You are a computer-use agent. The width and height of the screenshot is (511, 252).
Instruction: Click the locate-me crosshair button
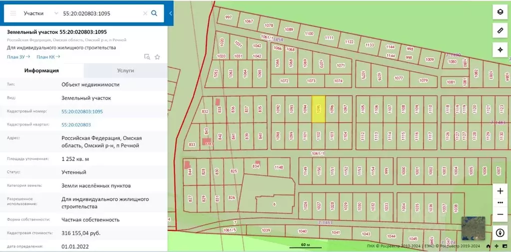500,49
